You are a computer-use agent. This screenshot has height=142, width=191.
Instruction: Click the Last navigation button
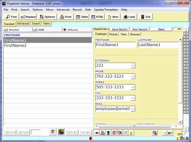pyautogui.click(x=85, y=132)
